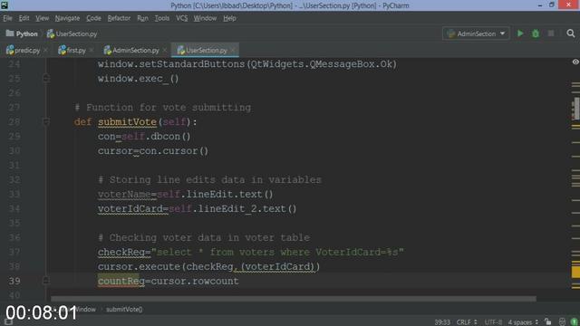Click the voterName variable on line 33

click(124, 194)
